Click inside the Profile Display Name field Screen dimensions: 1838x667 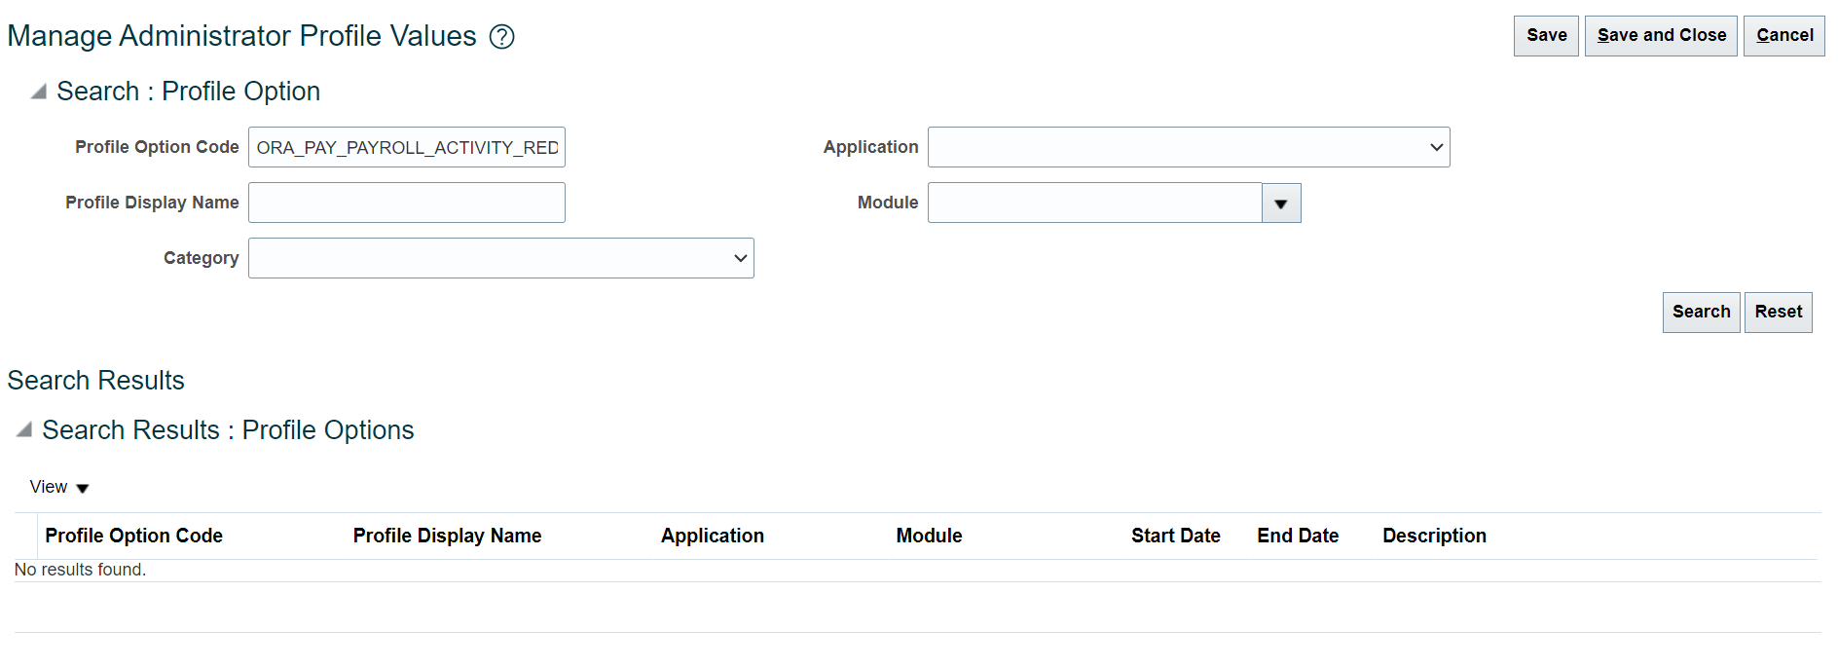pos(406,202)
